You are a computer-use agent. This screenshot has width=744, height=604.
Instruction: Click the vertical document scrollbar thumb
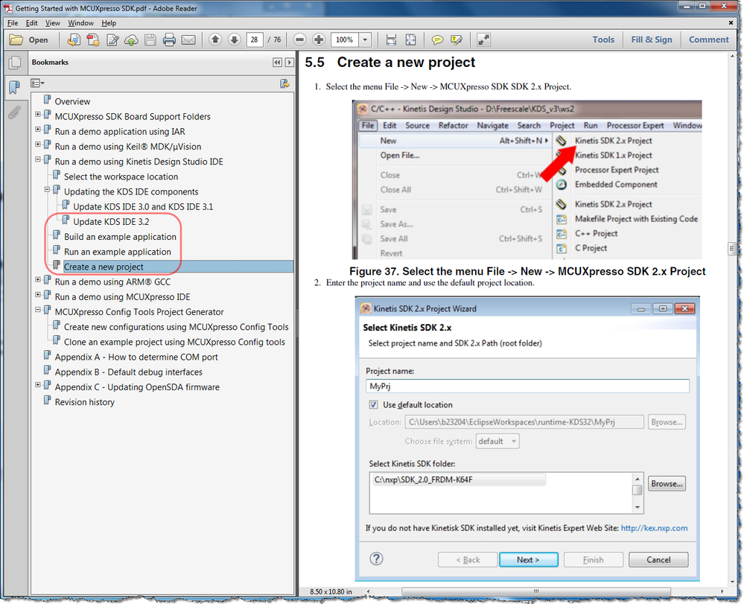731,248
